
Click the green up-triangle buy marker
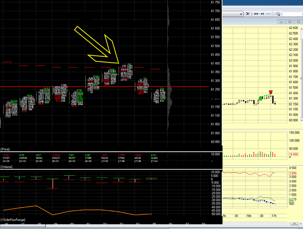[260, 99]
